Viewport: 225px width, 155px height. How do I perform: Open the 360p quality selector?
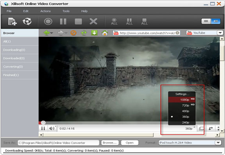(190, 128)
